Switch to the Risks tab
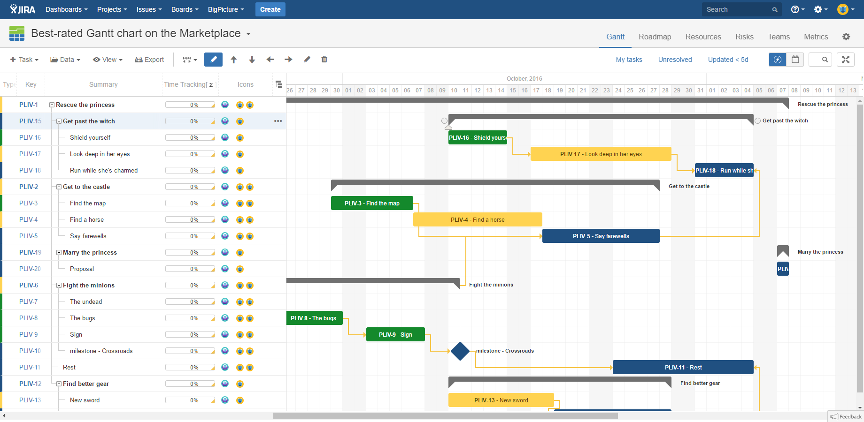The height and width of the screenshot is (422, 864). pos(744,37)
